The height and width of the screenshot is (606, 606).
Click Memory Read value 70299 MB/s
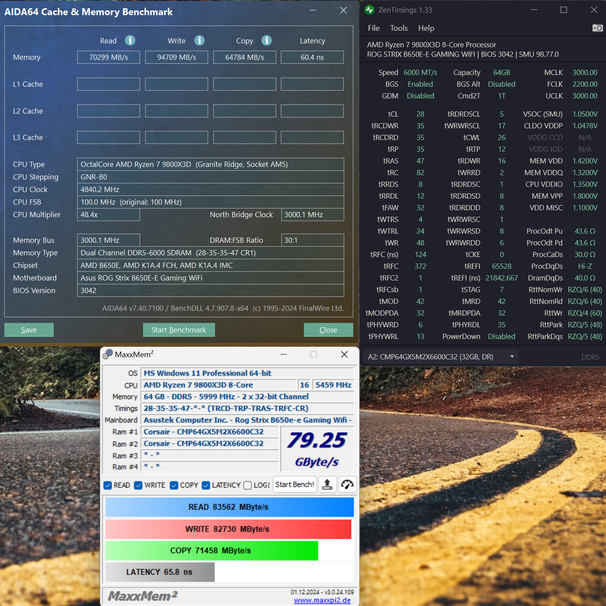click(108, 57)
